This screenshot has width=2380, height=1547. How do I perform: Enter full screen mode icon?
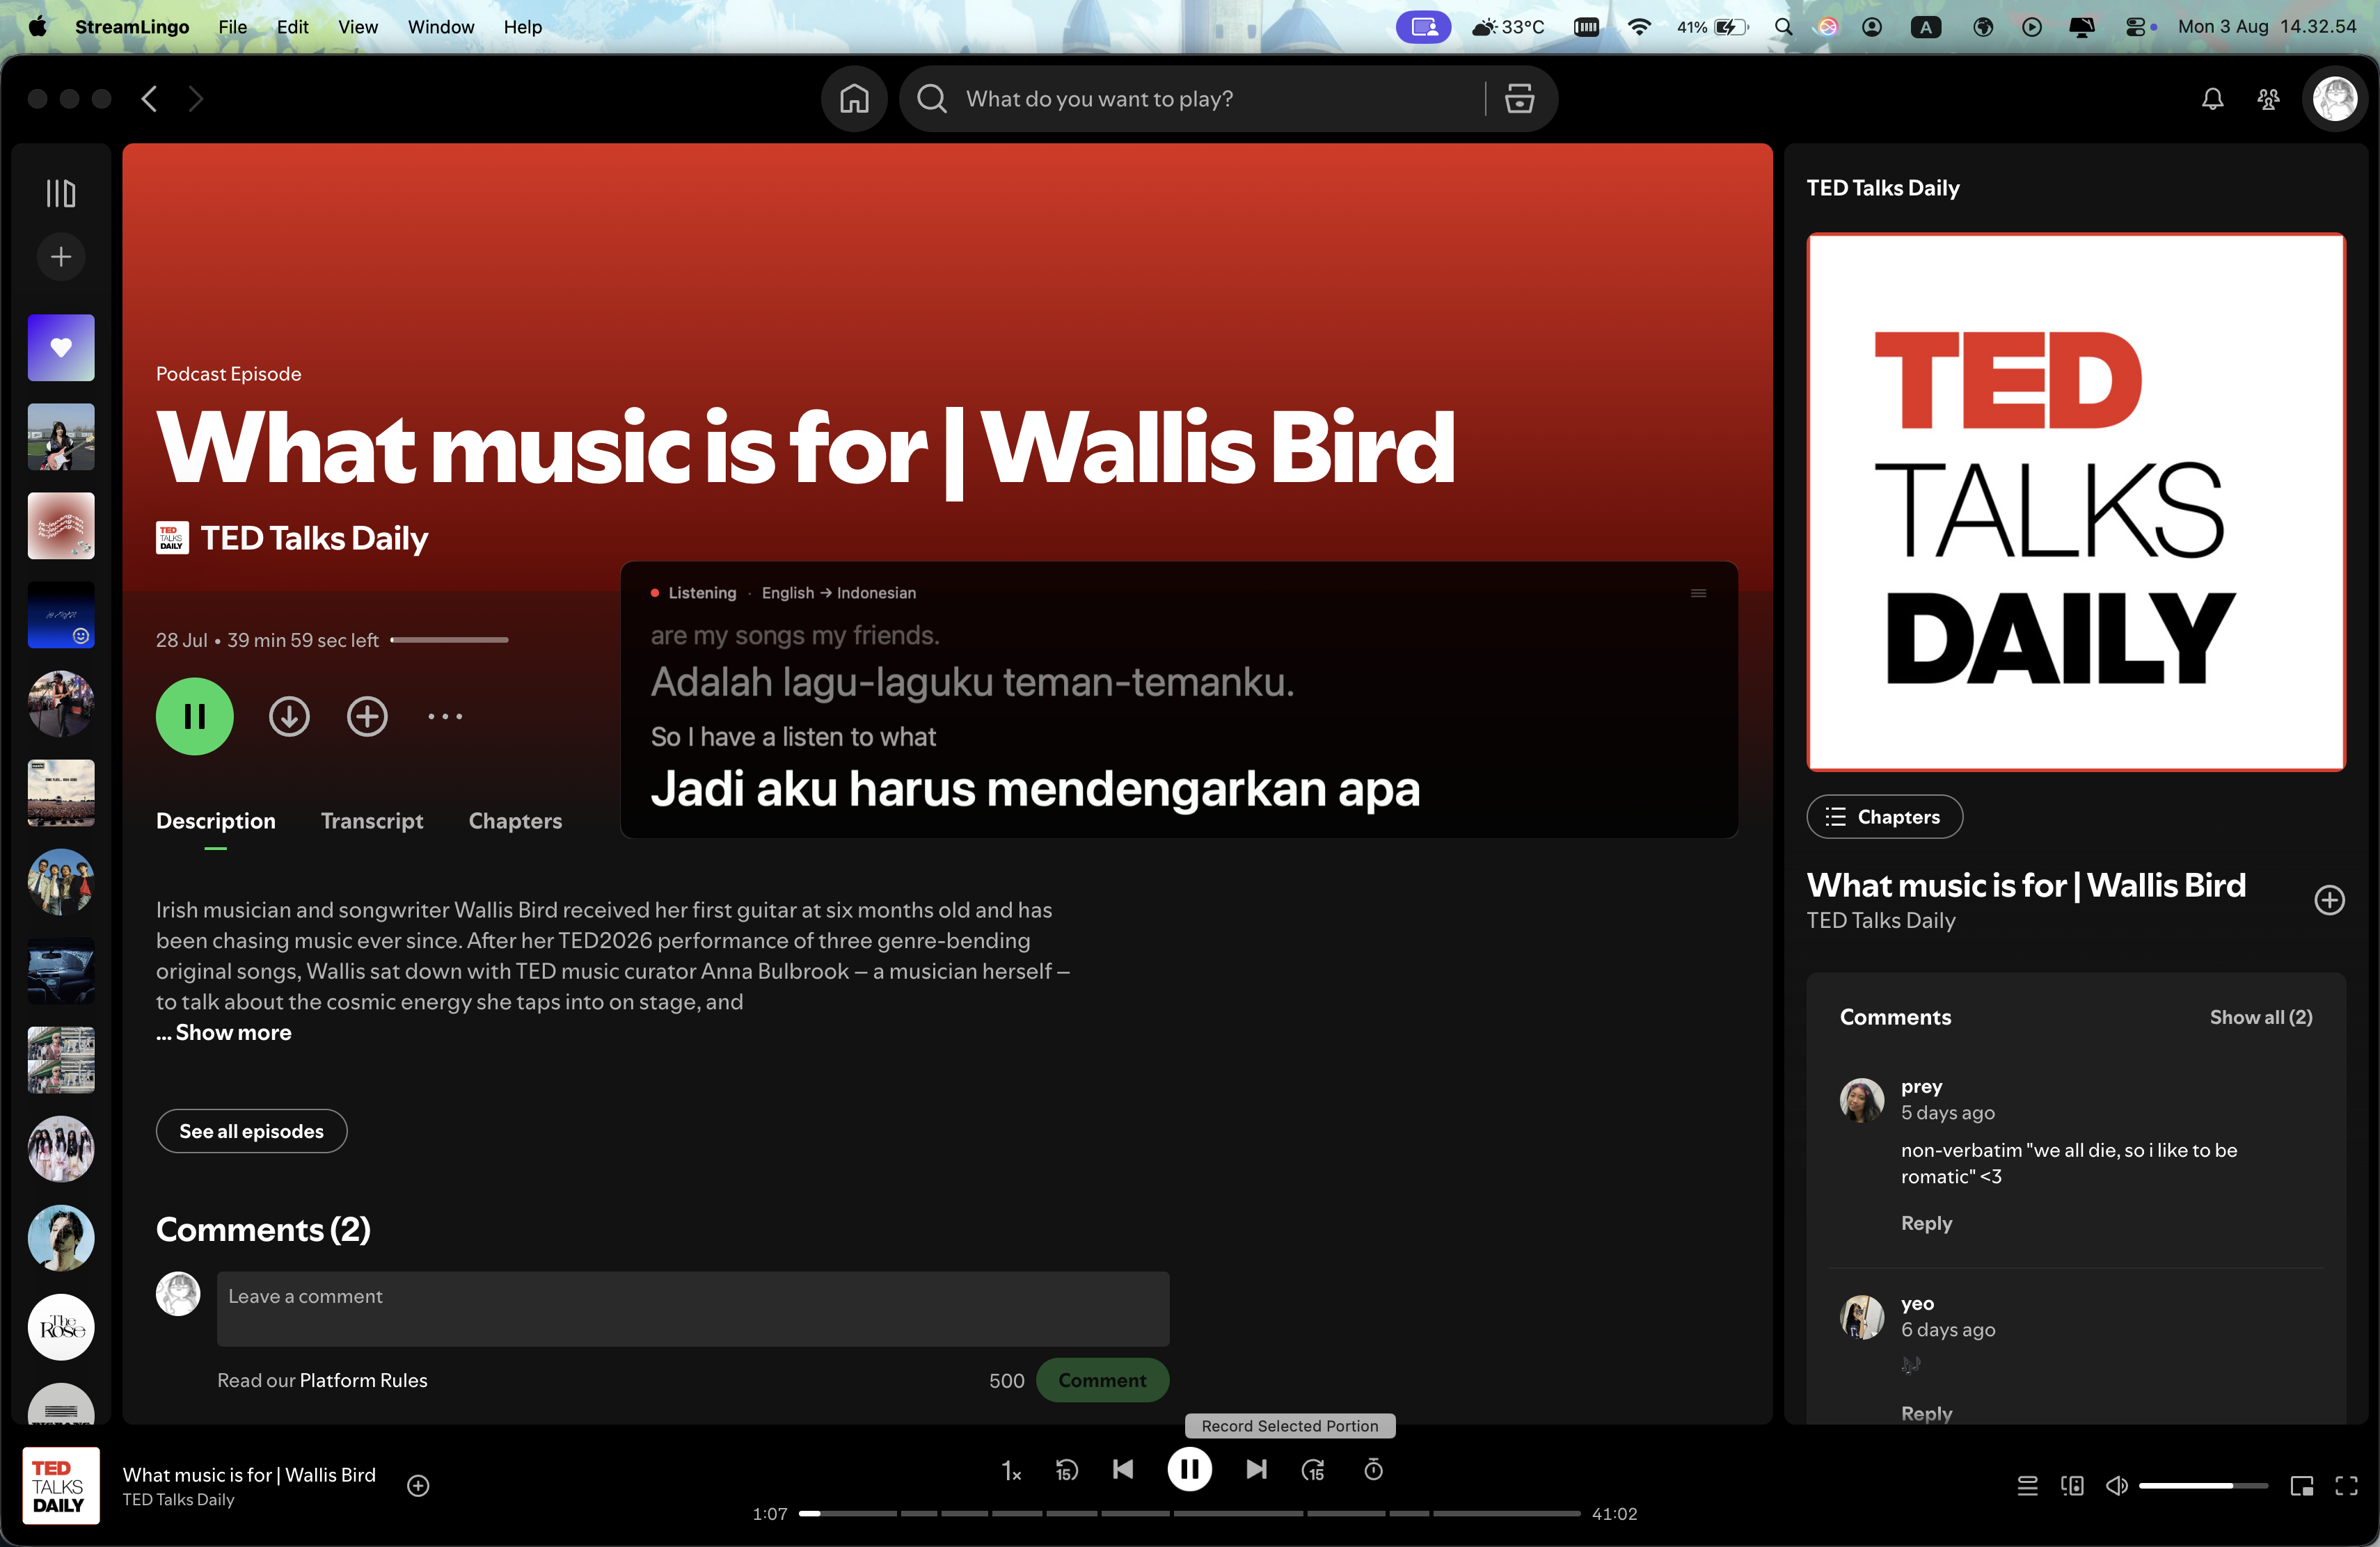point(2347,1486)
